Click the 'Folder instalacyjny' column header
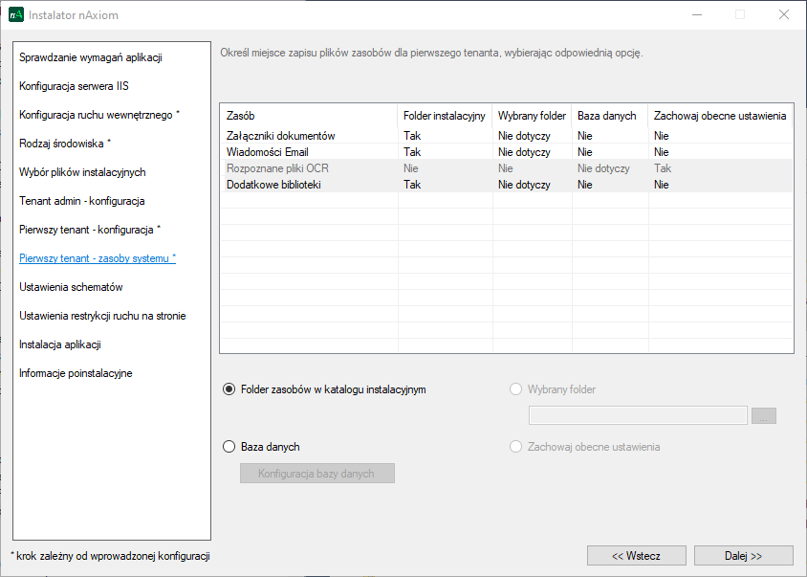This screenshot has height=577, width=807. pos(445,116)
